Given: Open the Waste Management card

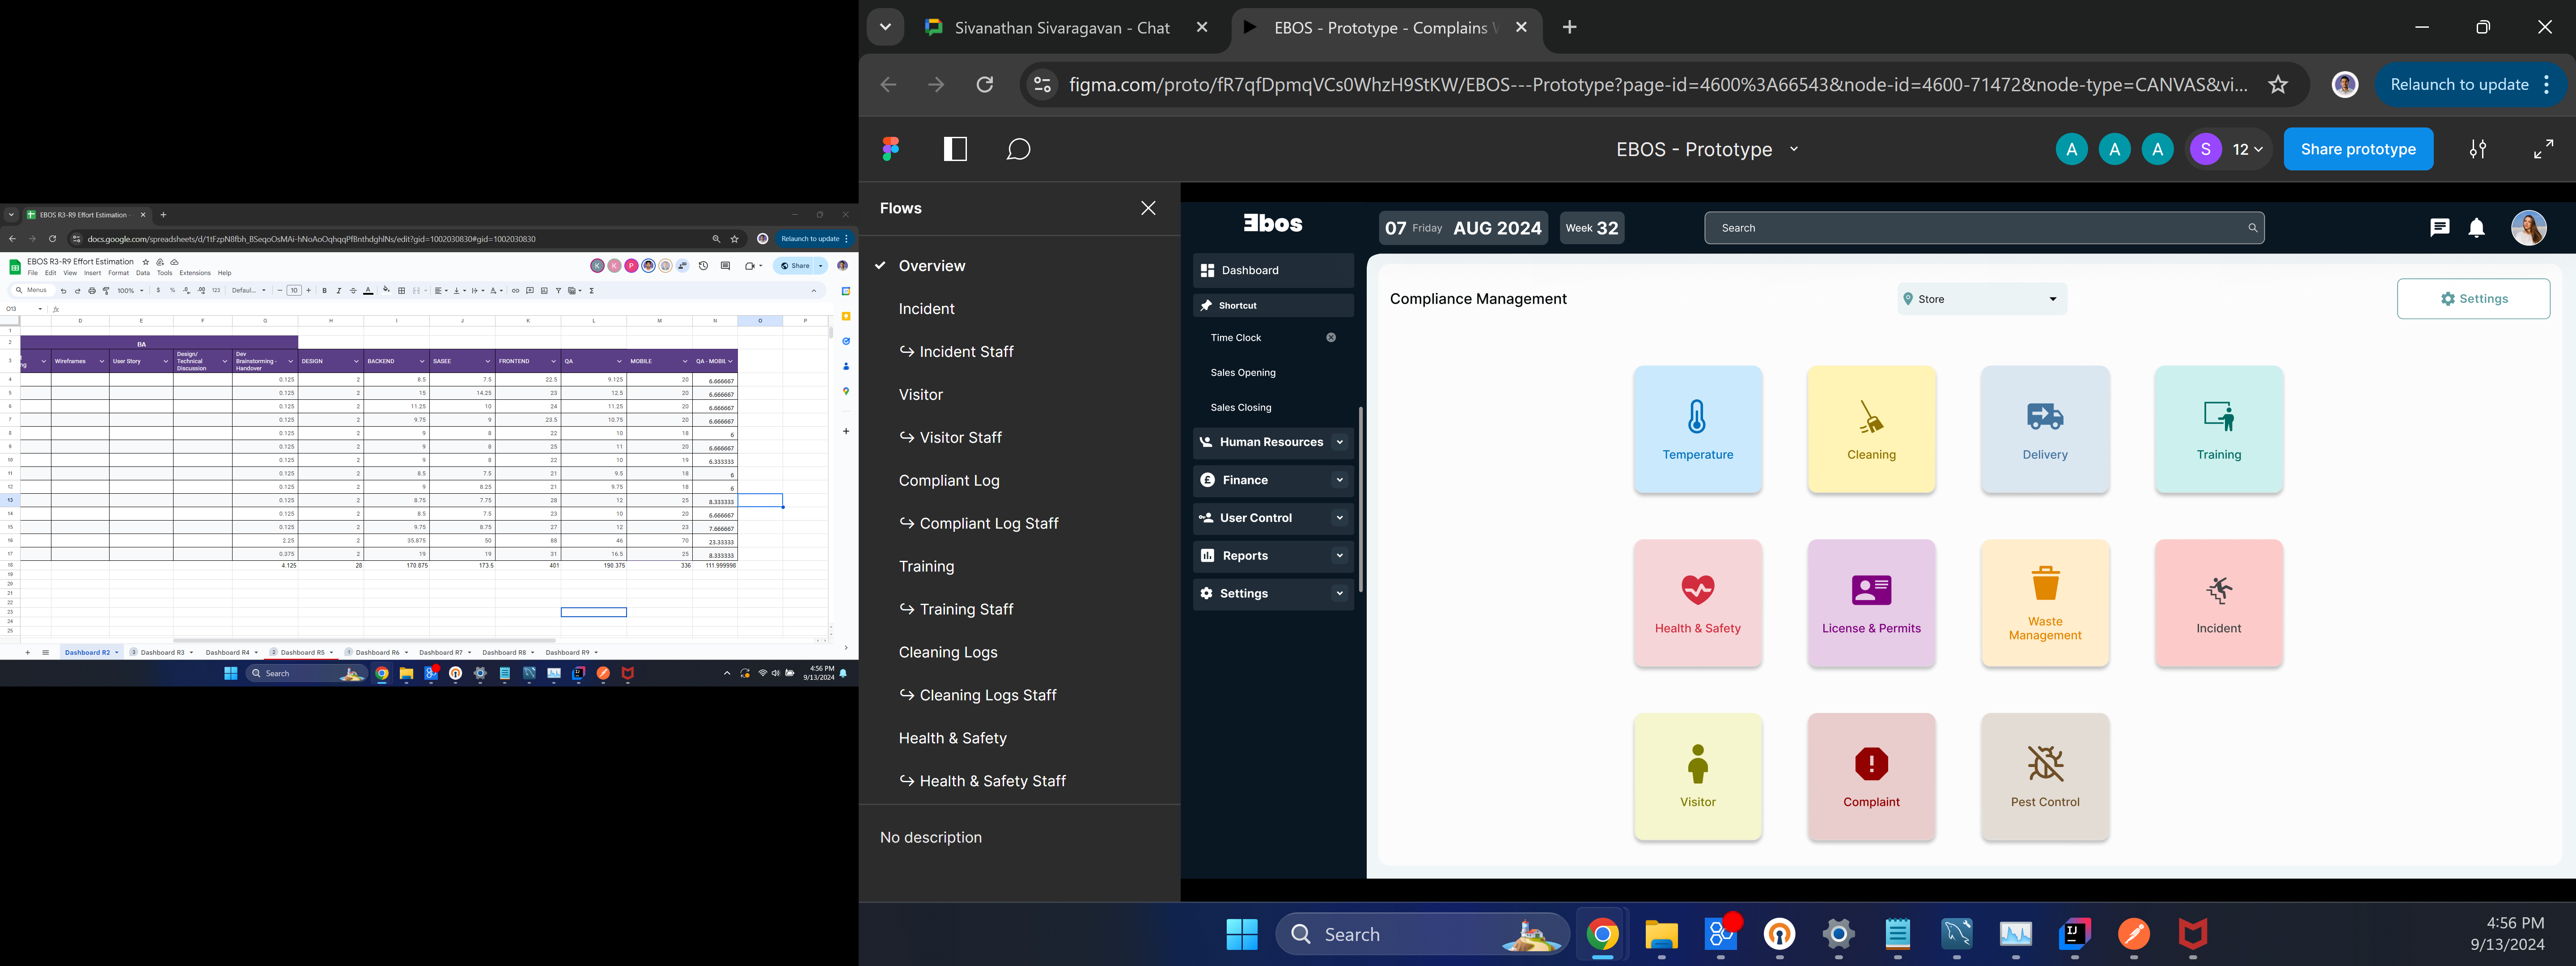Looking at the screenshot, I should pos(2045,603).
